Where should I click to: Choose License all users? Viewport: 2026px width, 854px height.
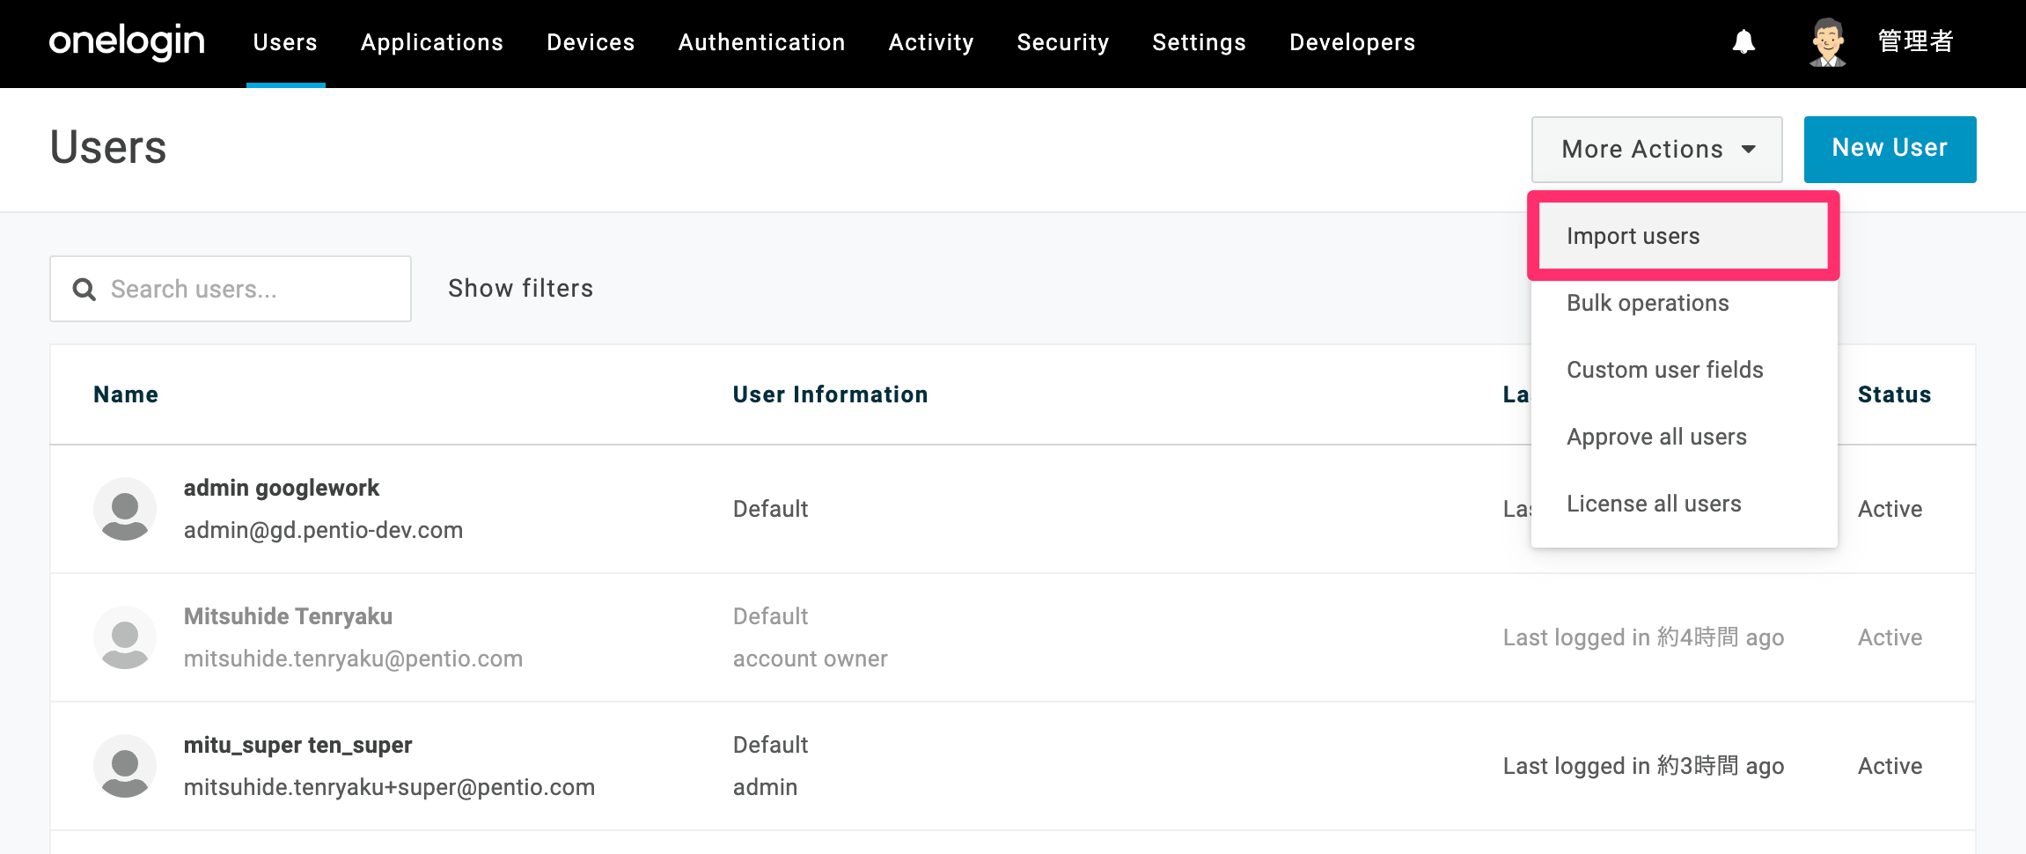tap(1683, 504)
